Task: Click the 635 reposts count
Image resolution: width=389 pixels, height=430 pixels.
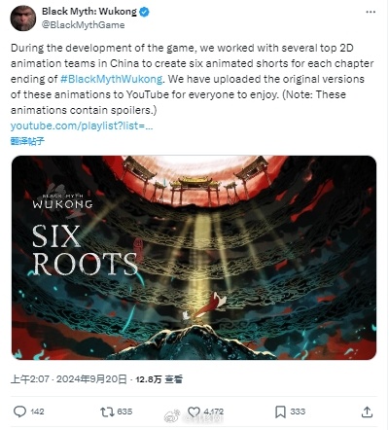Action: [124, 412]
